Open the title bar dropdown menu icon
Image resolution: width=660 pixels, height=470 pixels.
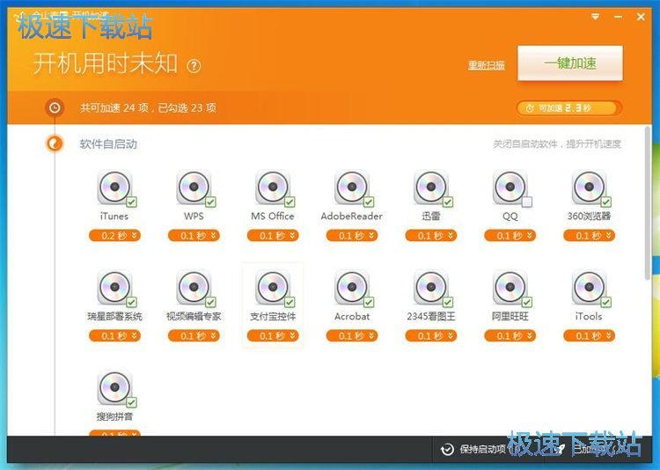click(595, 17)
